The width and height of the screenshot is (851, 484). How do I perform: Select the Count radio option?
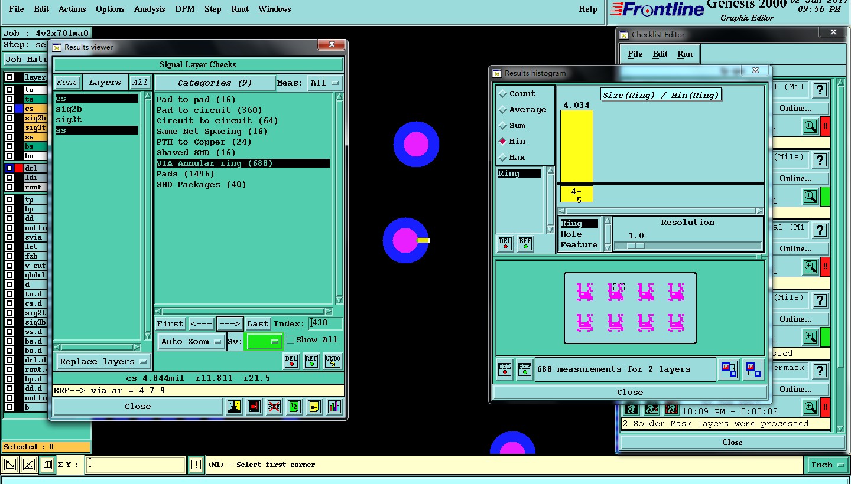tap(504, 94)
